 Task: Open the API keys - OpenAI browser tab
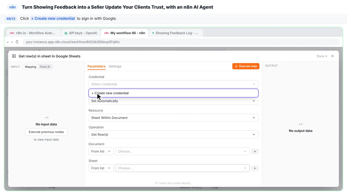pyautogui.click(x=81, y=33)
